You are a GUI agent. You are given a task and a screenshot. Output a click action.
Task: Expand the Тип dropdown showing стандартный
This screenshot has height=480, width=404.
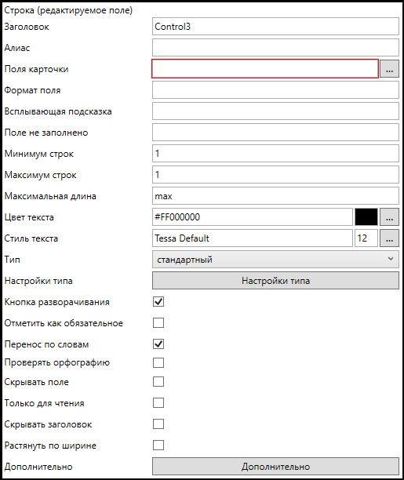coord(275,260)
